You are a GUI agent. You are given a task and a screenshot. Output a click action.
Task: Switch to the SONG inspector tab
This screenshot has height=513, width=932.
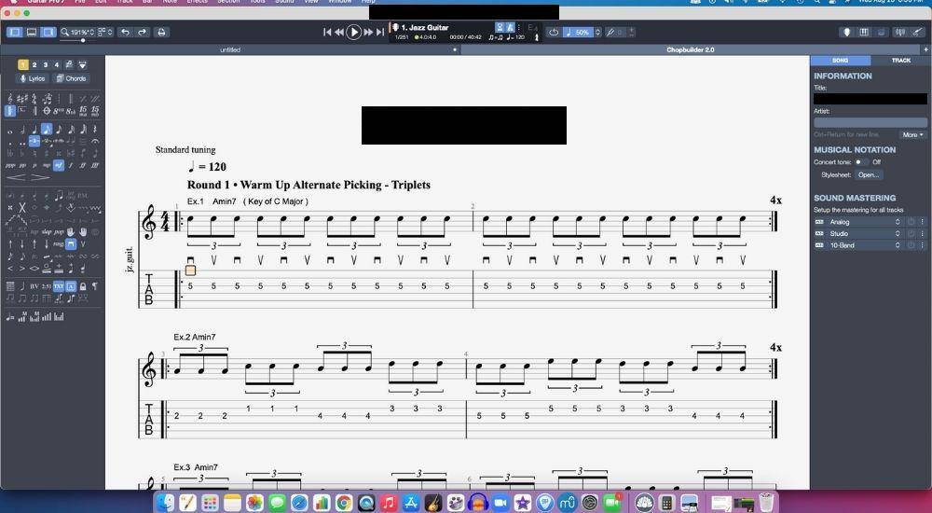point(841,60)
